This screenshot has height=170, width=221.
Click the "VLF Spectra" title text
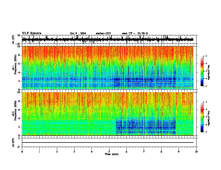32,33
